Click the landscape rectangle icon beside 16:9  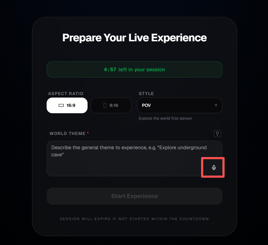pos(61,105)
